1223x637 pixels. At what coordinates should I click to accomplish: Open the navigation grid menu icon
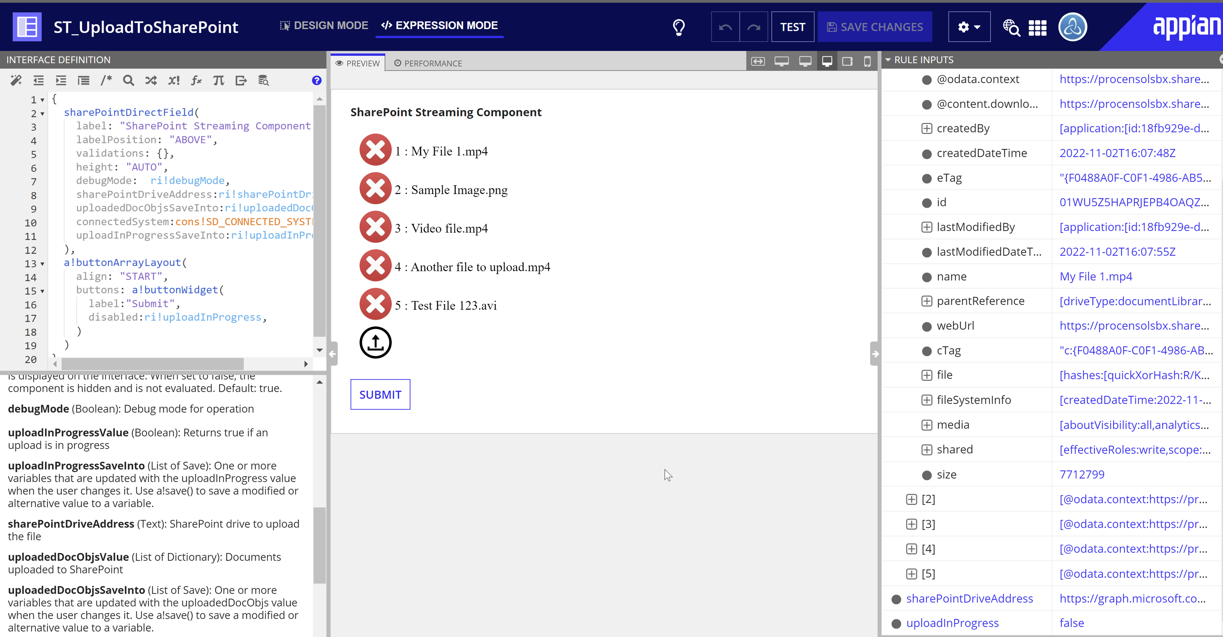click(x=1037, y=27)
